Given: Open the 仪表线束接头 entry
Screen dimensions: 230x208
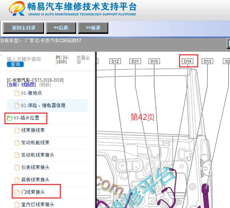Looking at the screenshot, I should pos(35,168).
